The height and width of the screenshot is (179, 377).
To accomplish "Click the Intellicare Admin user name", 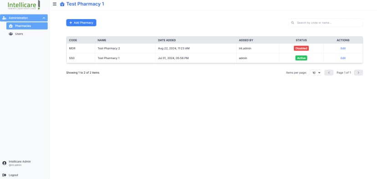I will (20, 162).
